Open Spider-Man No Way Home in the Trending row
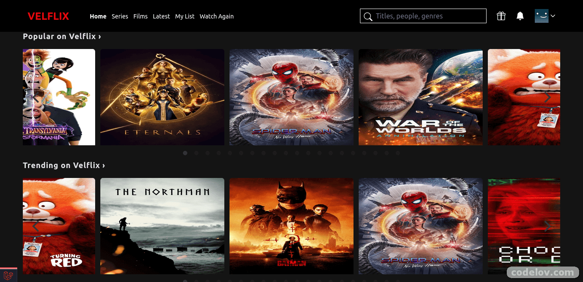 (421, 226)
